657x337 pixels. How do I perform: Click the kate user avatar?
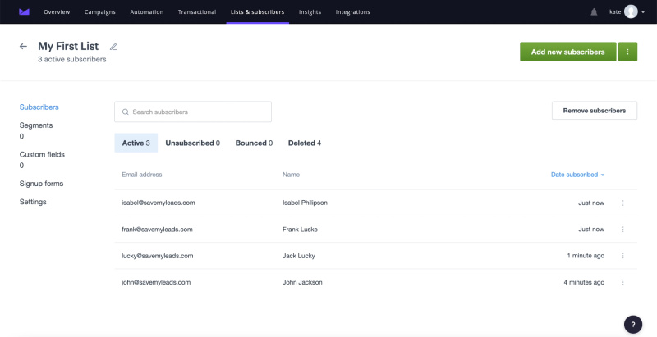[631, 11]
